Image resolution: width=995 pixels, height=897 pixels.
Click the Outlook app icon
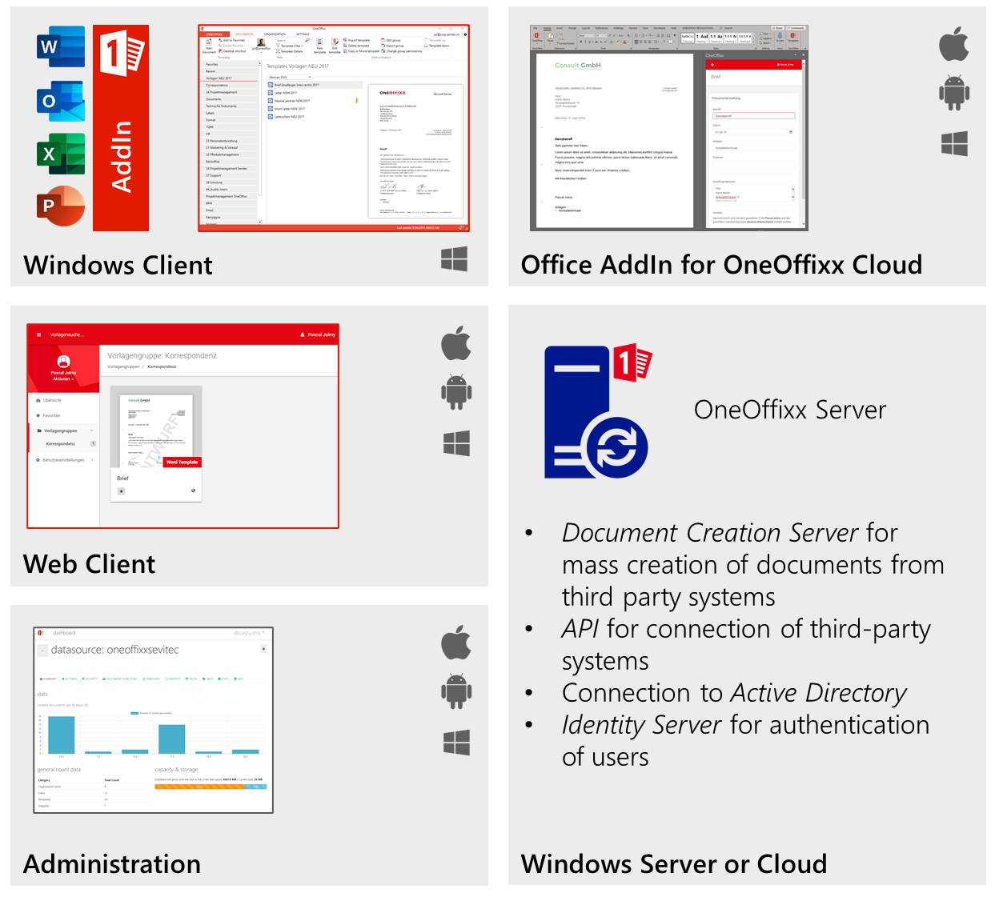click(x=61, y=101)
